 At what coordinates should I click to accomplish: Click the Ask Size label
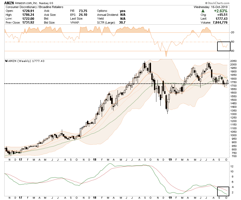point(50,15)
